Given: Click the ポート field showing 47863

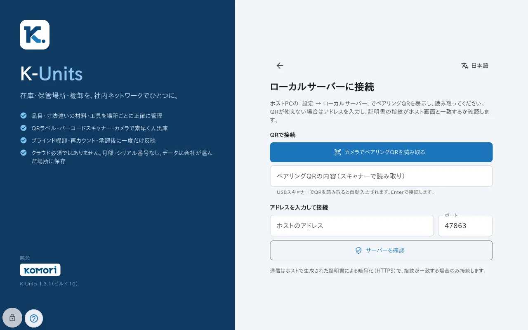Looking at the screenshot, I should 465,226.
